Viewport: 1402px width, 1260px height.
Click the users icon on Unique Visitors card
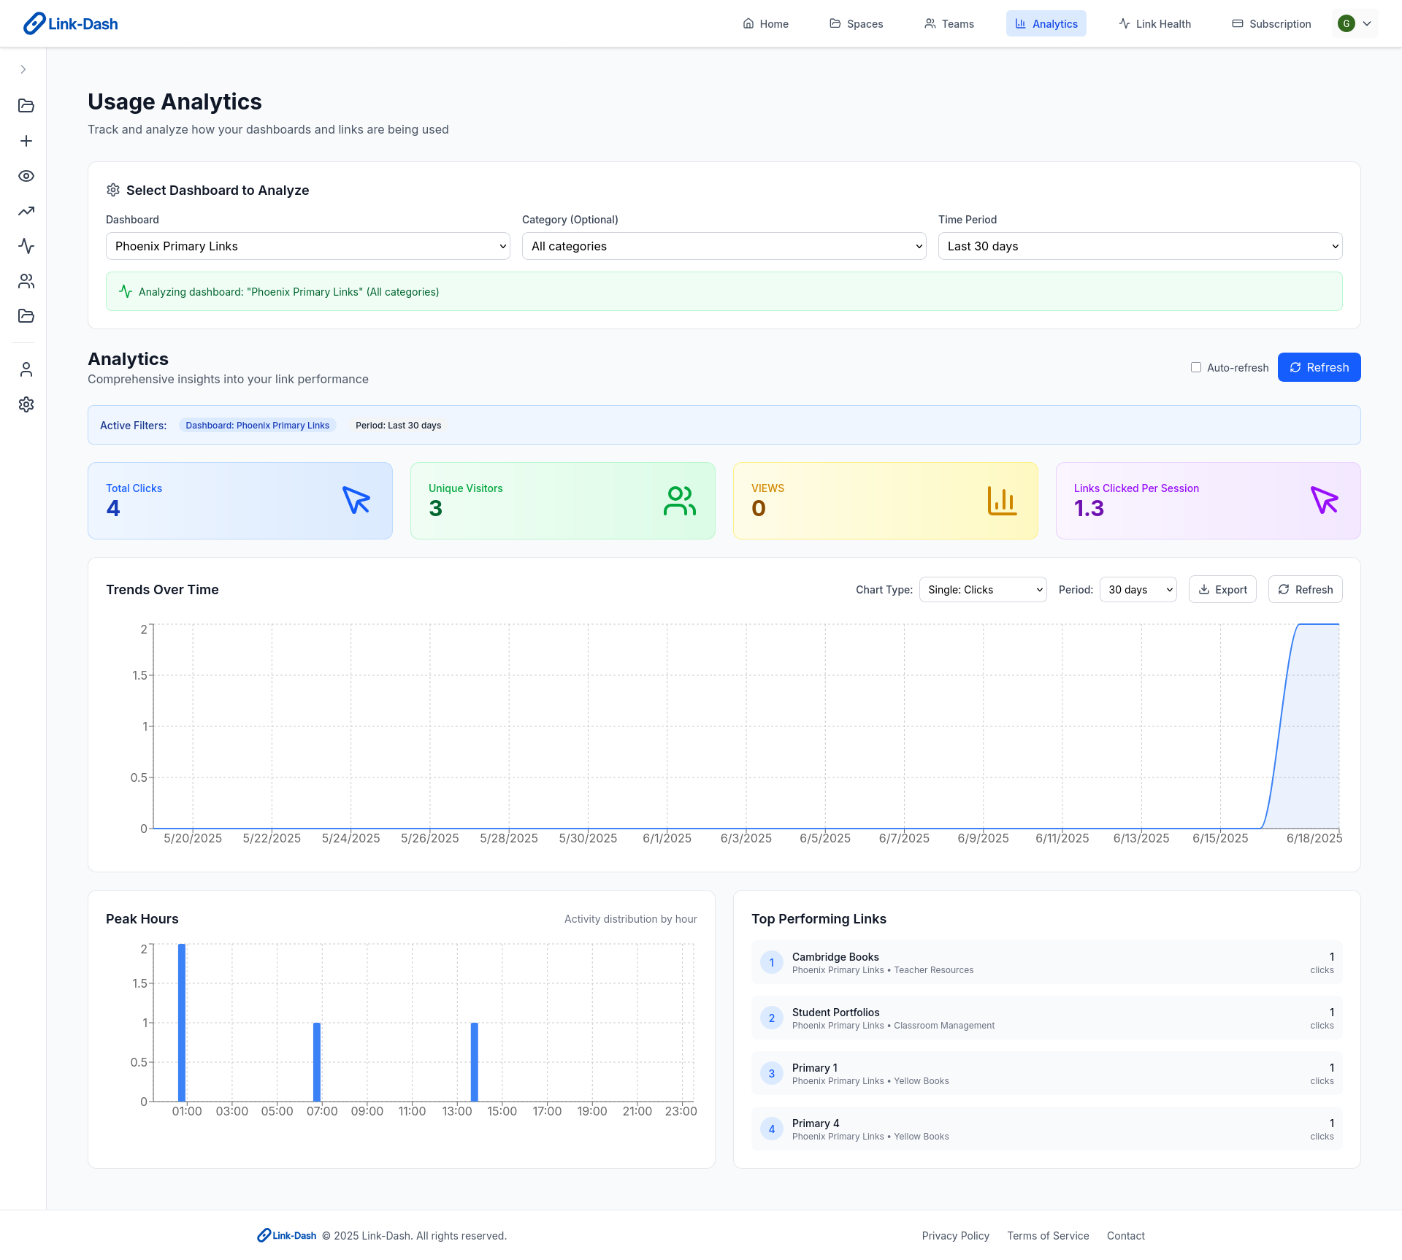pyautogui.click(x=679, y=501)
